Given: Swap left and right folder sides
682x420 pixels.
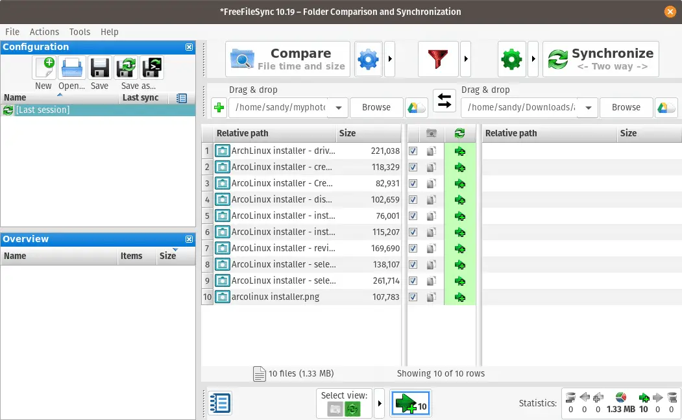Looking at the screenshot, I should [x=445, y=102].
